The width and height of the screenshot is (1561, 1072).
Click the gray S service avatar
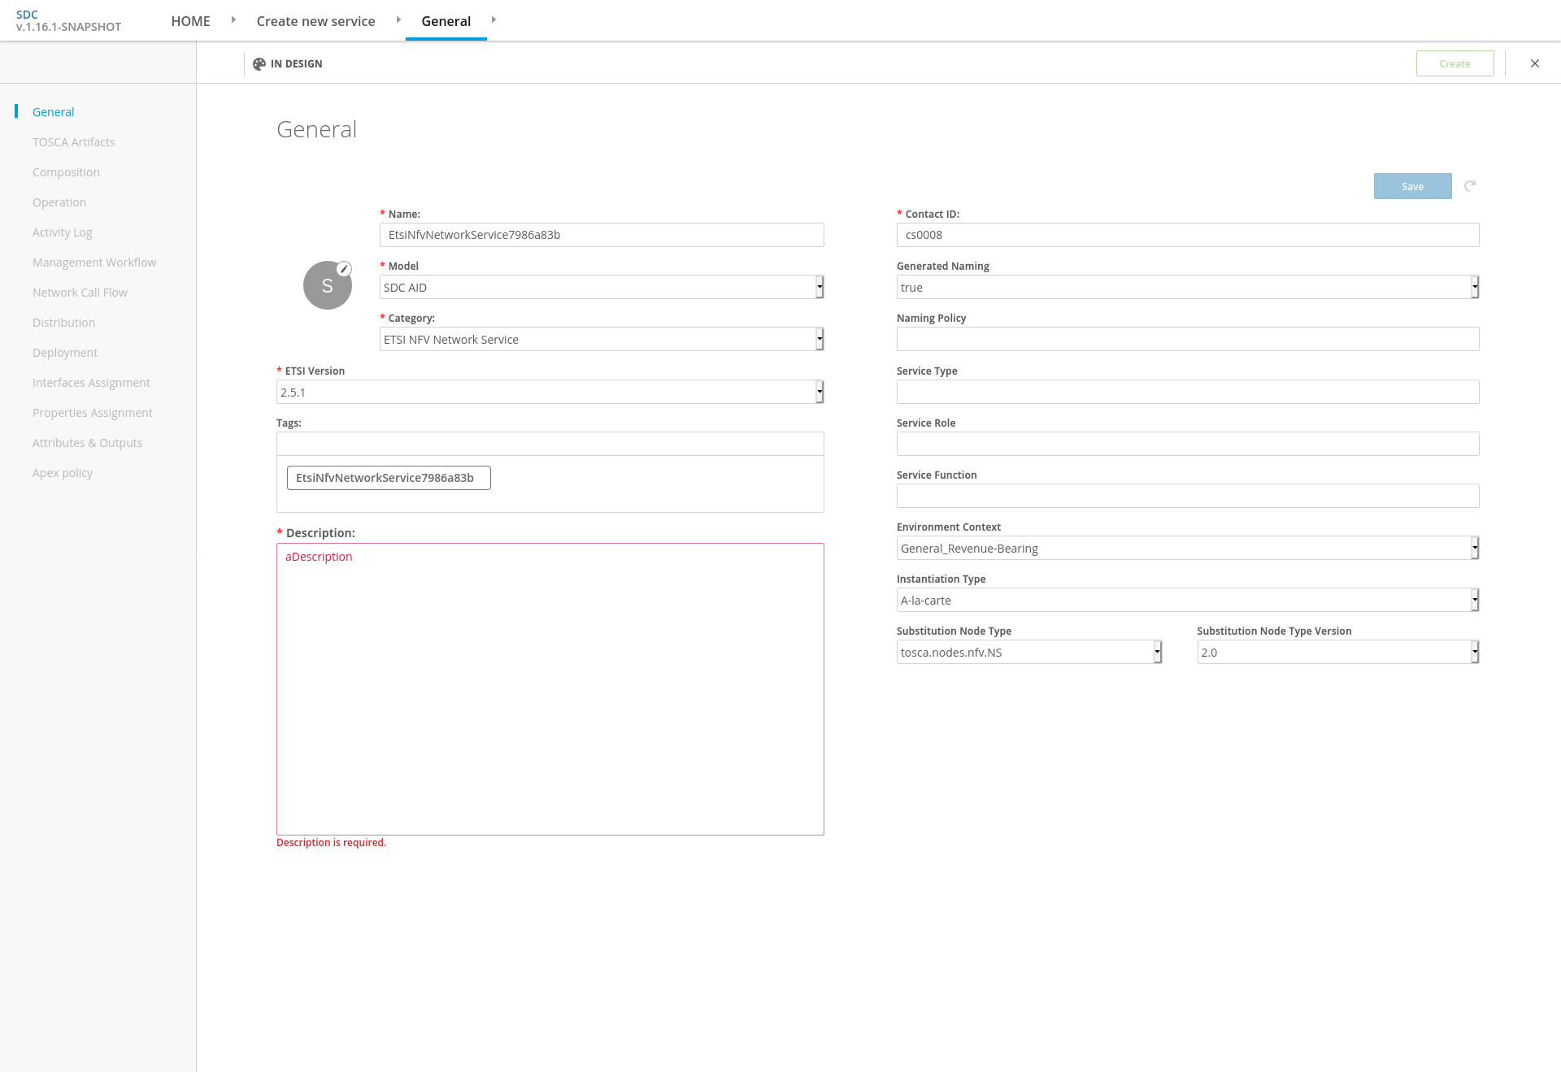point(327,286)
